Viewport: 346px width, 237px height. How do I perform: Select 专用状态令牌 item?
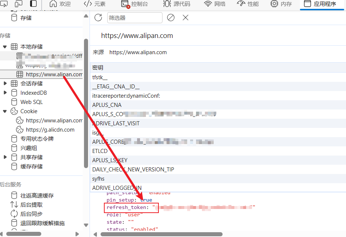(x=37, y=139)
